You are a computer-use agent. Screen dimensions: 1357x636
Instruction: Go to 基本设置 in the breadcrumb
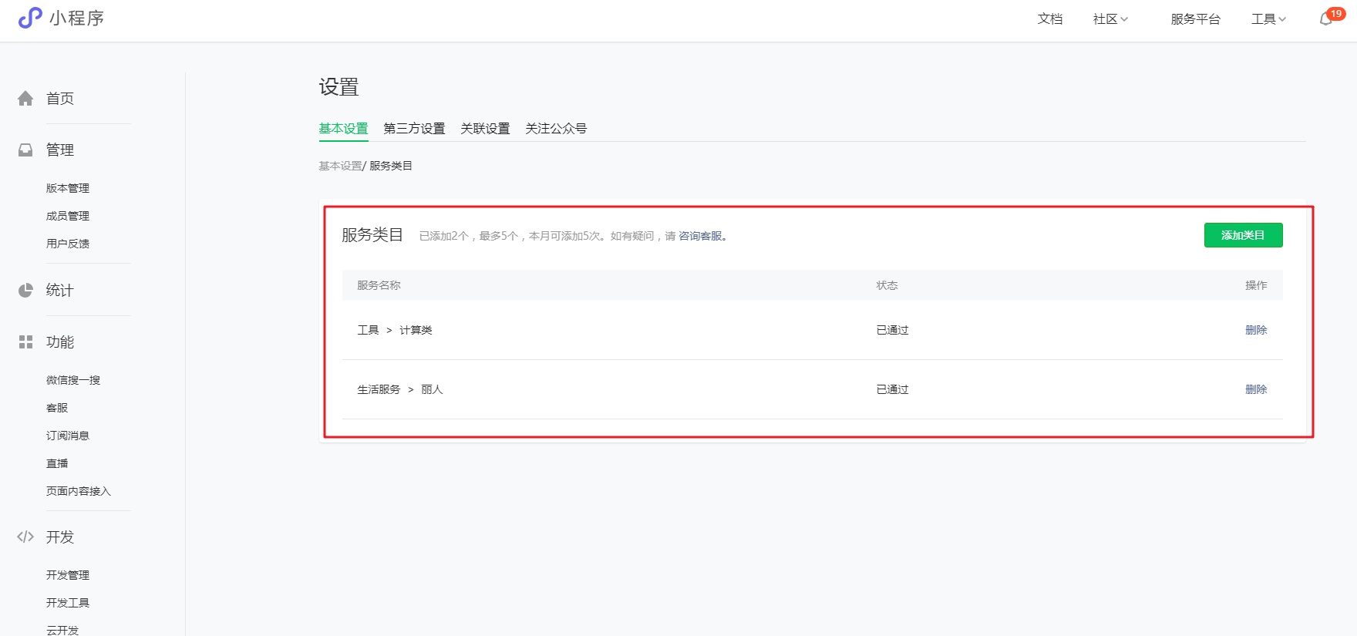click(x=340, y=166)
